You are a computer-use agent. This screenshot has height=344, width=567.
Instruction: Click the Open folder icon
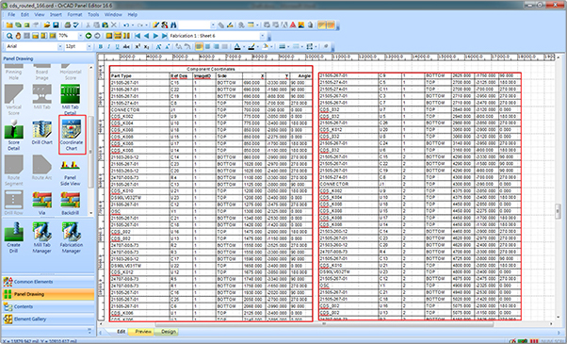tap(47, 25)
